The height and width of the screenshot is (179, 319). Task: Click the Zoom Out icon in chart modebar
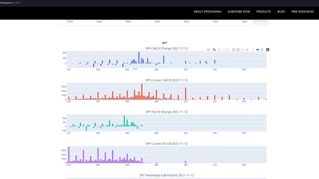click(238, 50)
